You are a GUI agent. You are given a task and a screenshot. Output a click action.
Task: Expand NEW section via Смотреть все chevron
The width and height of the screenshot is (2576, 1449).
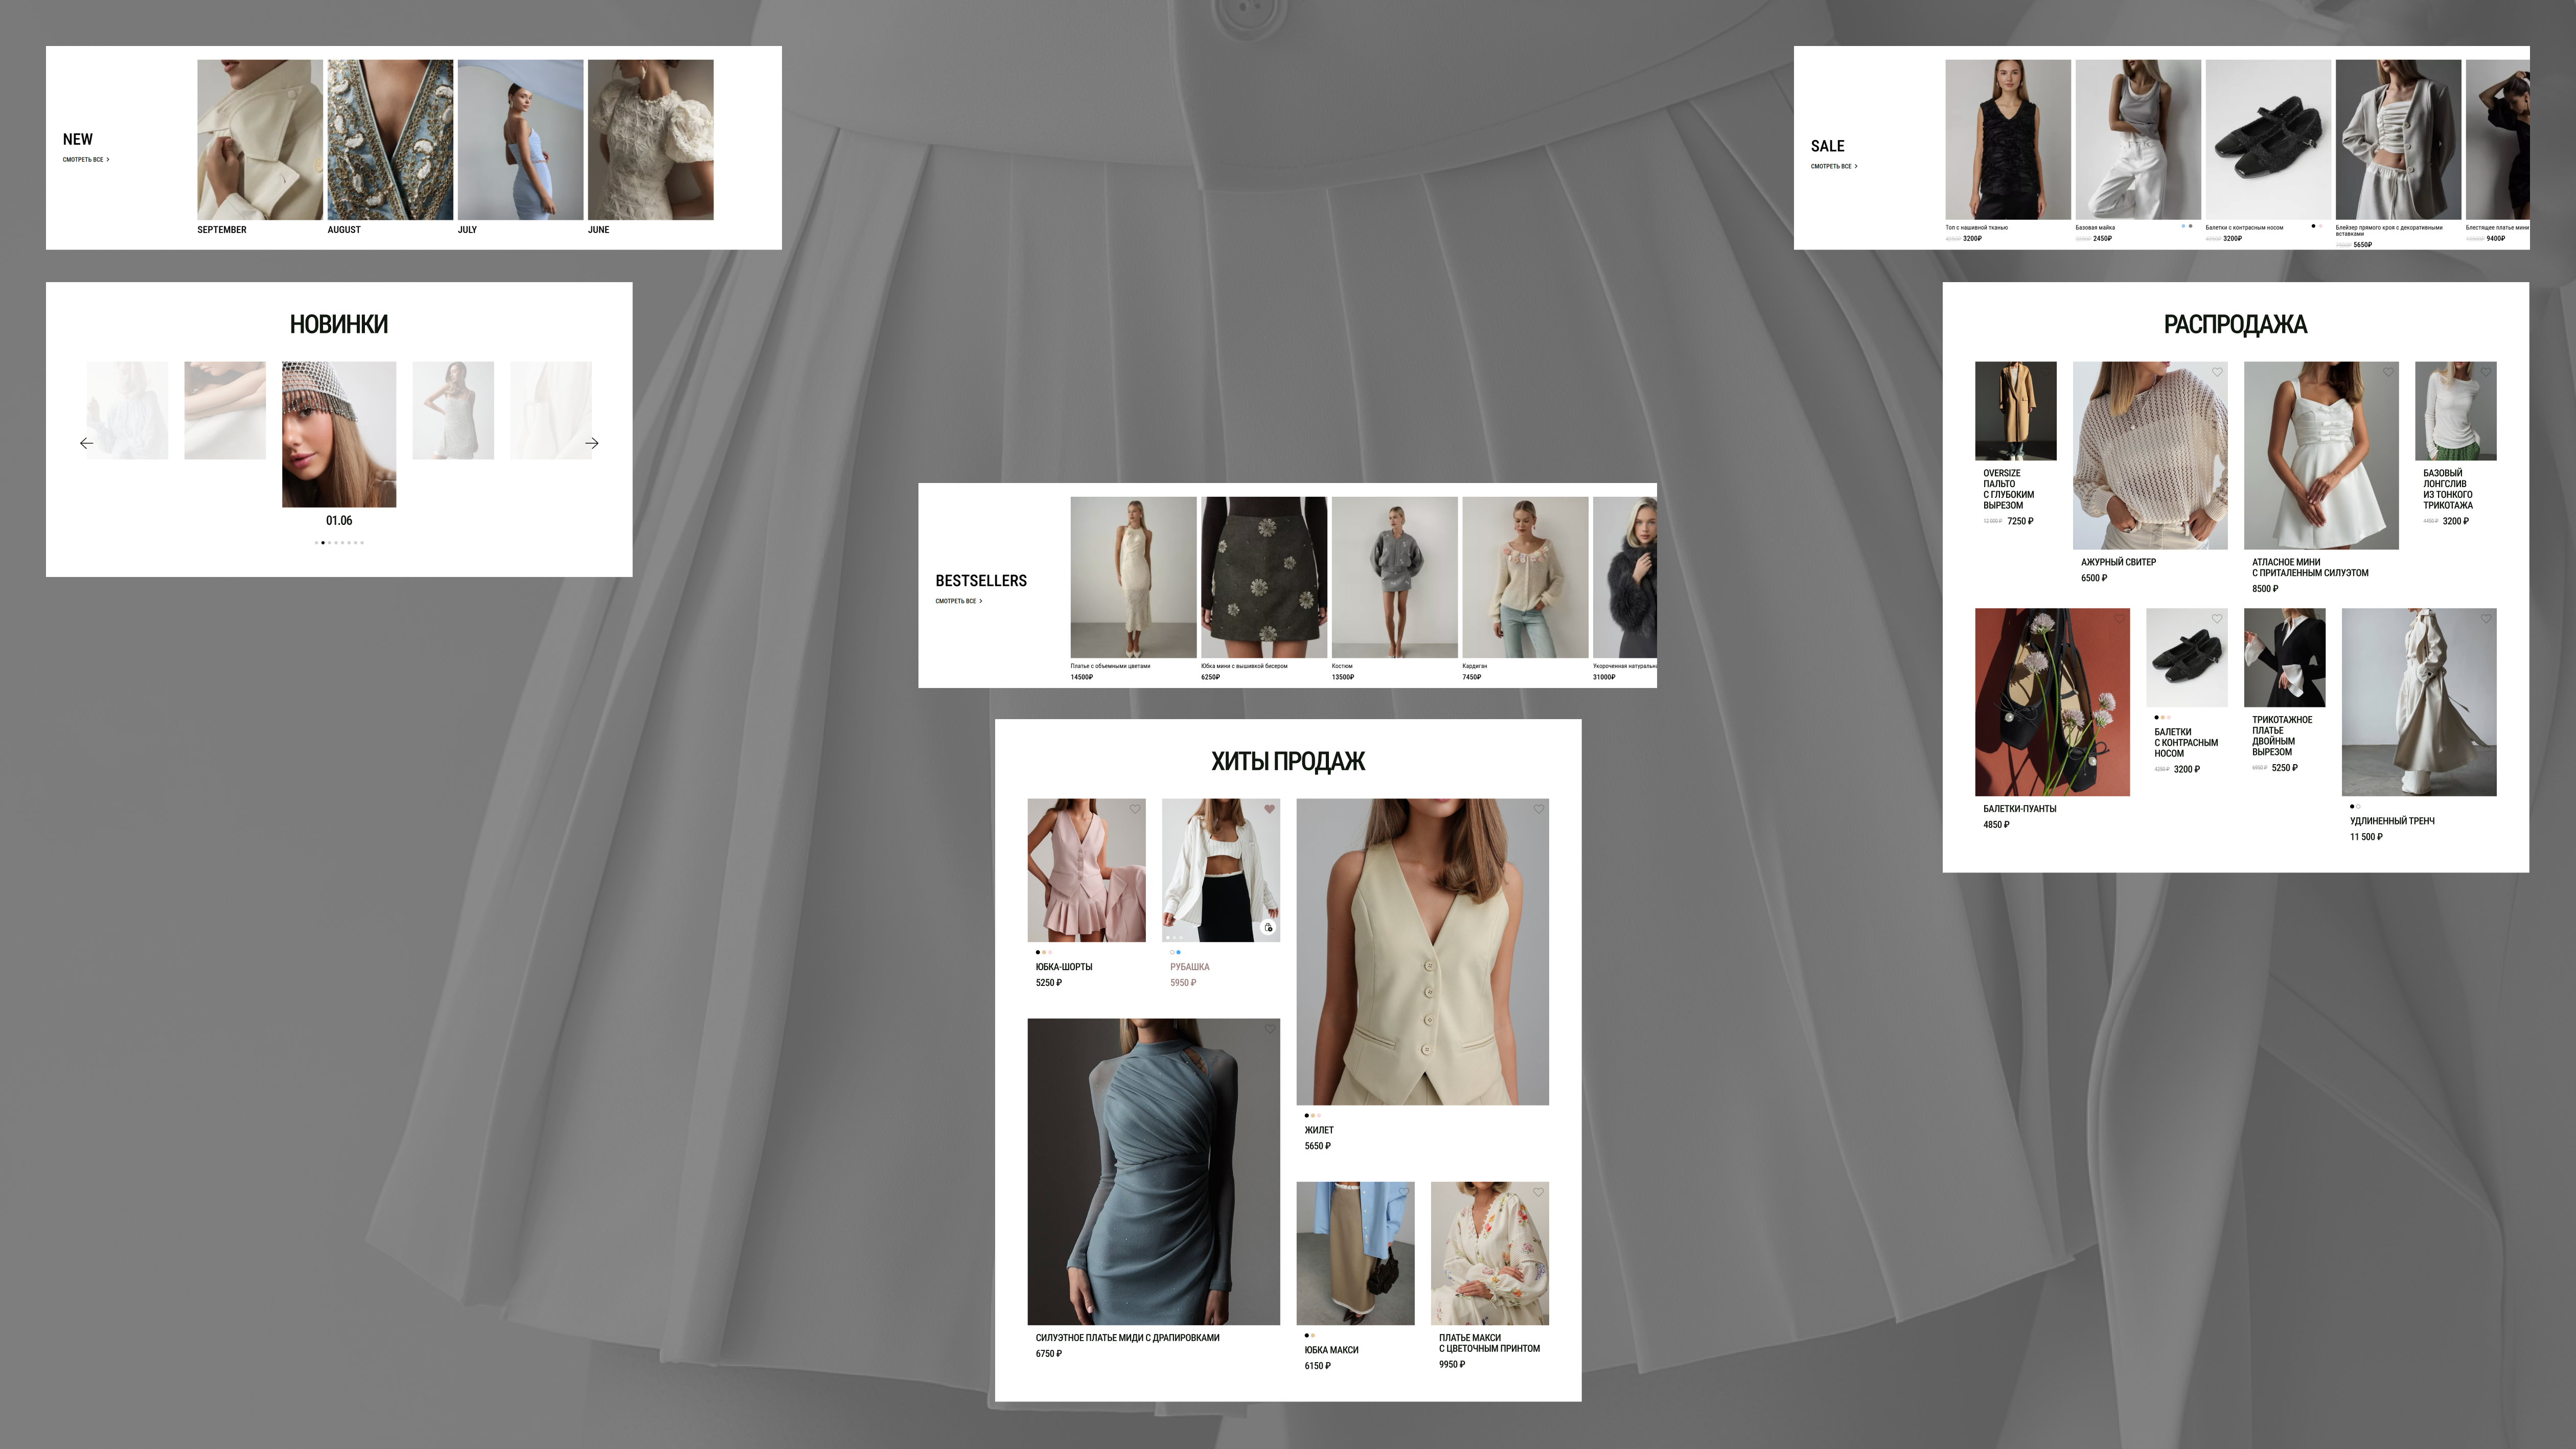[107, 160]
